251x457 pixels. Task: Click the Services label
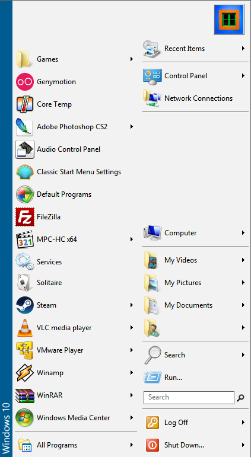pyautogui.click(x=49, y=262)
